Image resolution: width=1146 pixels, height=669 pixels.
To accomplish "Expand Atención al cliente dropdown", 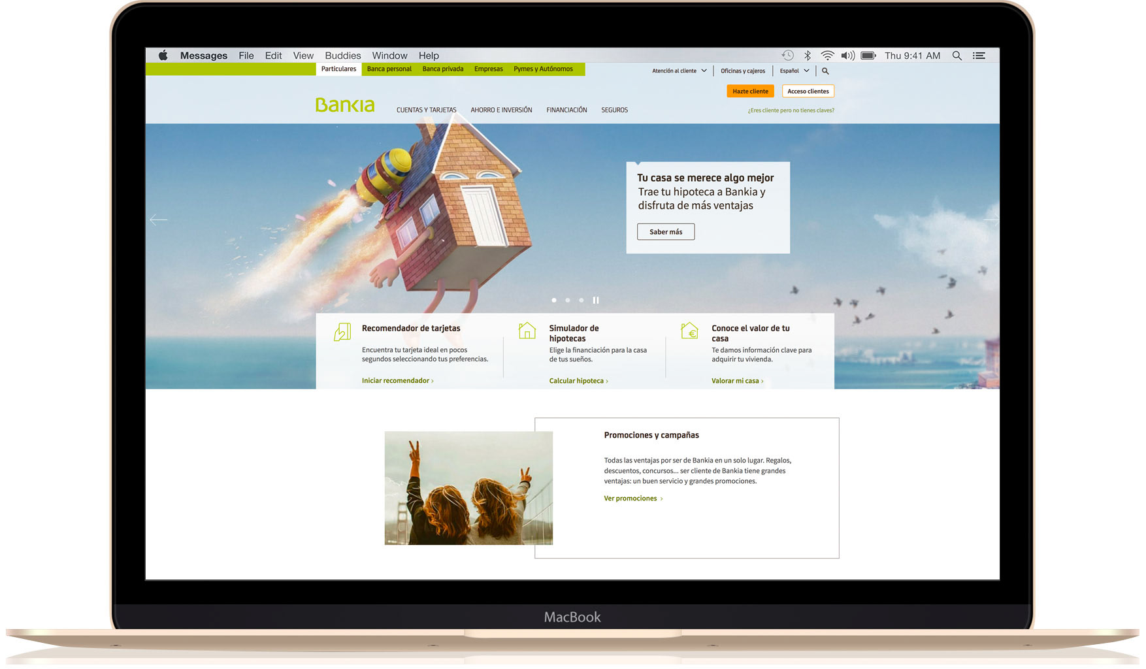I will tap(679, 71).
